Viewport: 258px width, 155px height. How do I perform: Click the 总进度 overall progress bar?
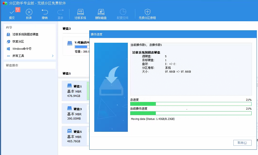click(x=191, y=104)
